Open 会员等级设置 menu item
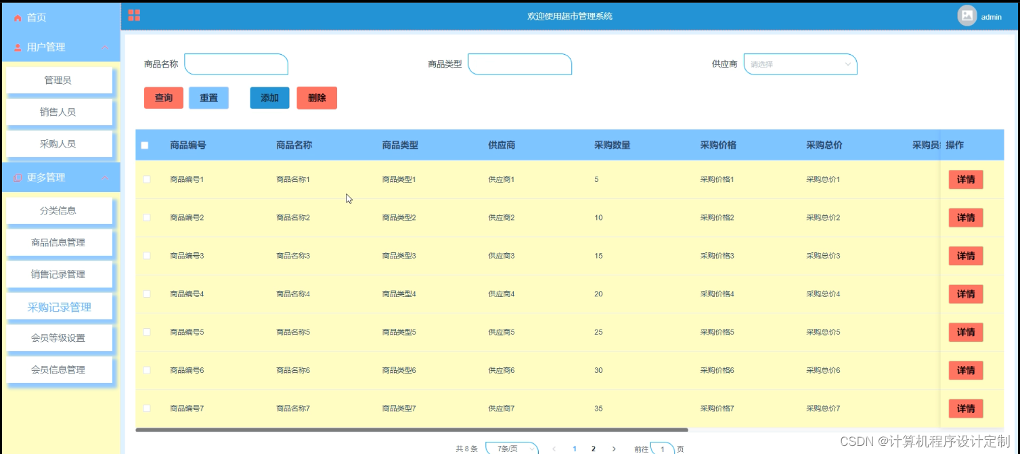This screenshot has height=454, width=1020. coord(58,338)
